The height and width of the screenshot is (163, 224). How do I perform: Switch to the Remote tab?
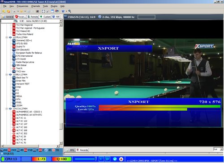click(33, 17)
